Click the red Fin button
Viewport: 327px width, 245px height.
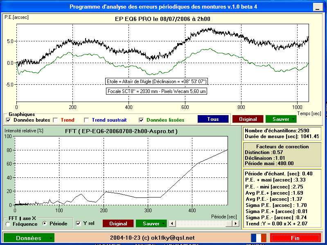[295, 238]
